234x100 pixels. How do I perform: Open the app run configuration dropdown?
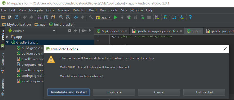pos(103,17)
